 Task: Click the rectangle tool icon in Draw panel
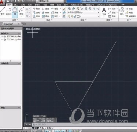tap(27, 9)
